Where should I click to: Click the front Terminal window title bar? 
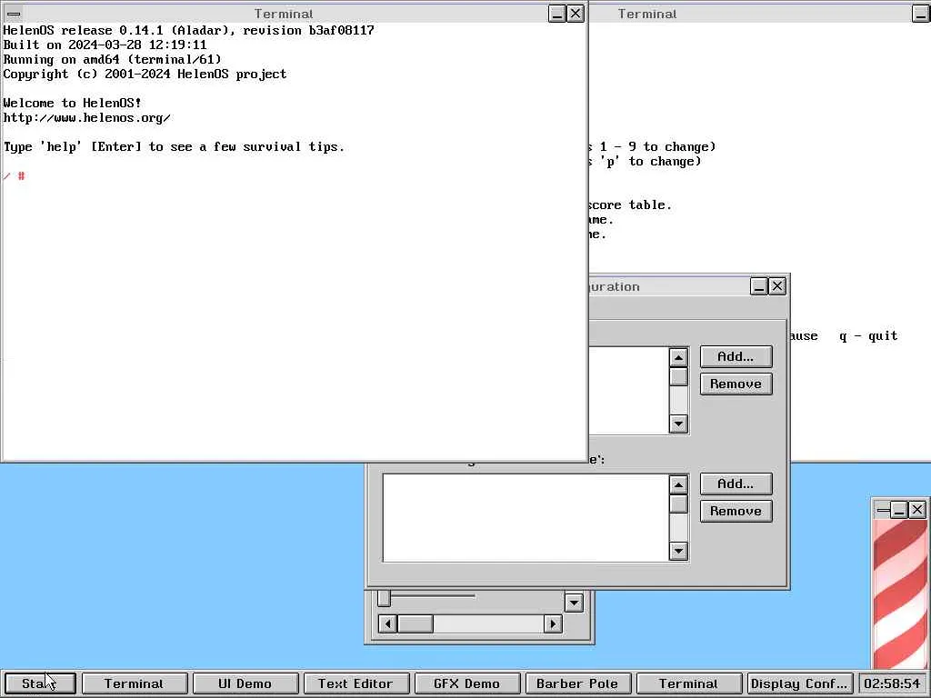(284, 14)
